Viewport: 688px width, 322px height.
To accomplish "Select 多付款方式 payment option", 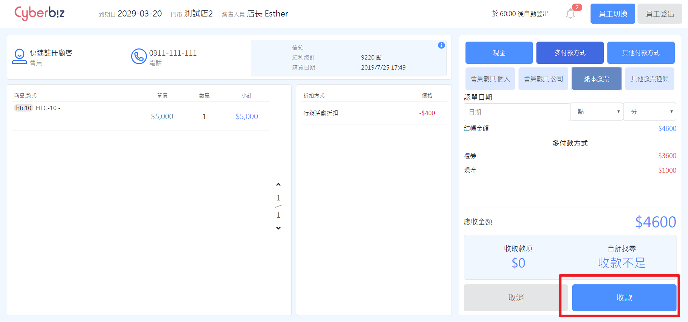I will [570, 53].
